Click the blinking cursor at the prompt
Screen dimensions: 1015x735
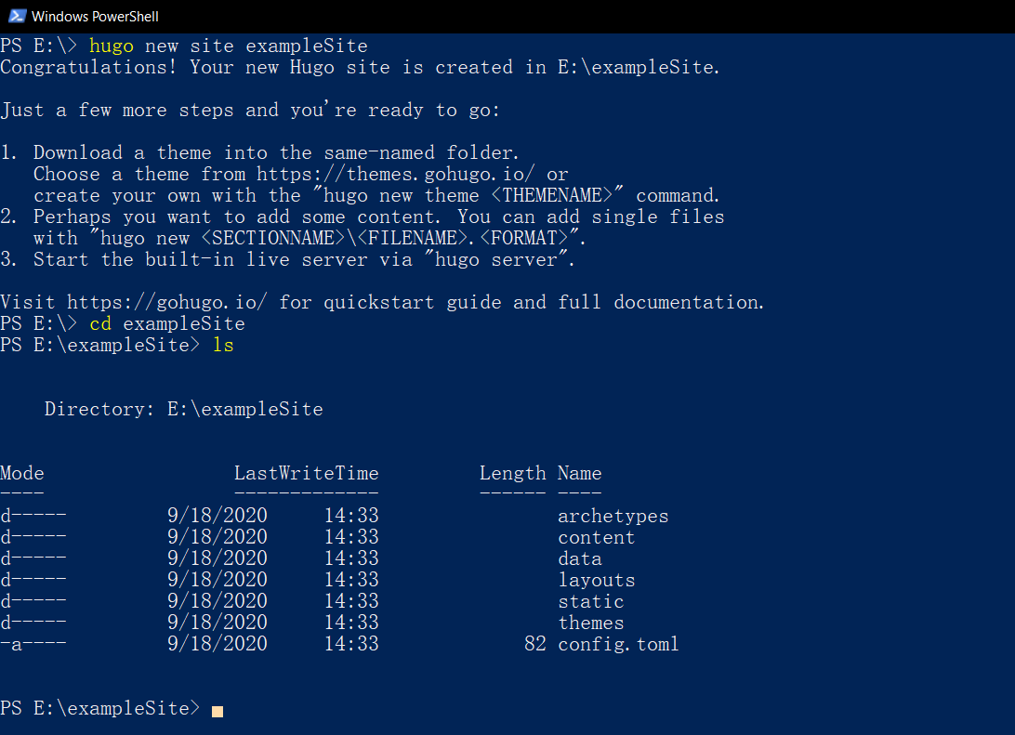tap(217, 711)
